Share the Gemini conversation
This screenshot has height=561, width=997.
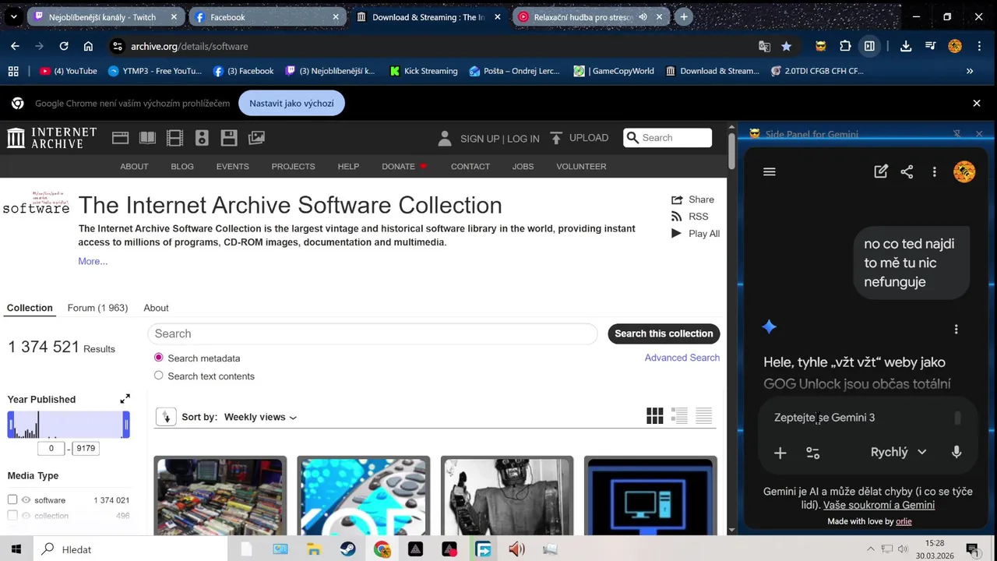click(907, 171)
